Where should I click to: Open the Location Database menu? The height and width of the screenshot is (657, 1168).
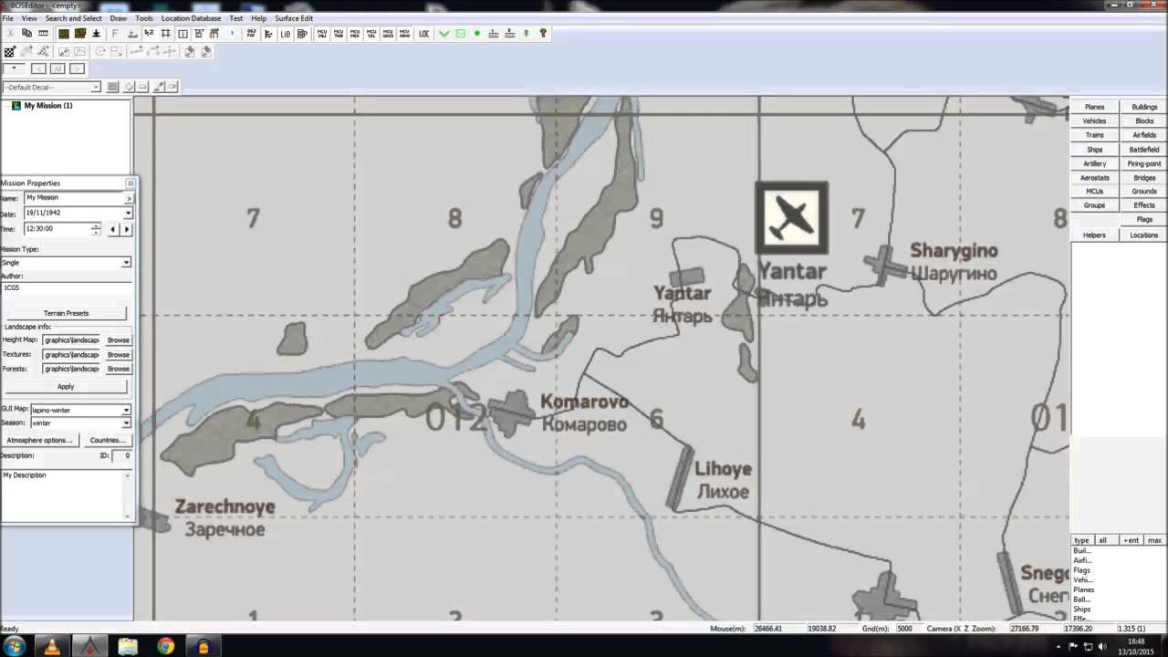pos(191,18)
